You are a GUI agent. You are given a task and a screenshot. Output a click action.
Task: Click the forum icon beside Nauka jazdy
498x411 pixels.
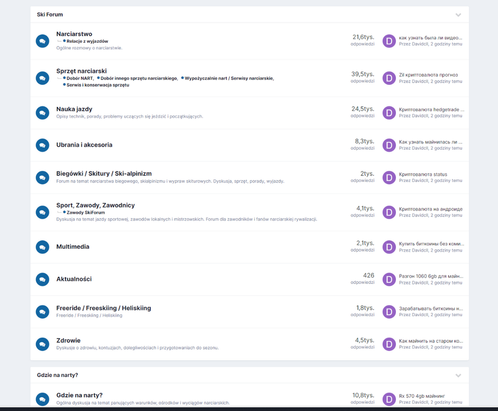42,113
